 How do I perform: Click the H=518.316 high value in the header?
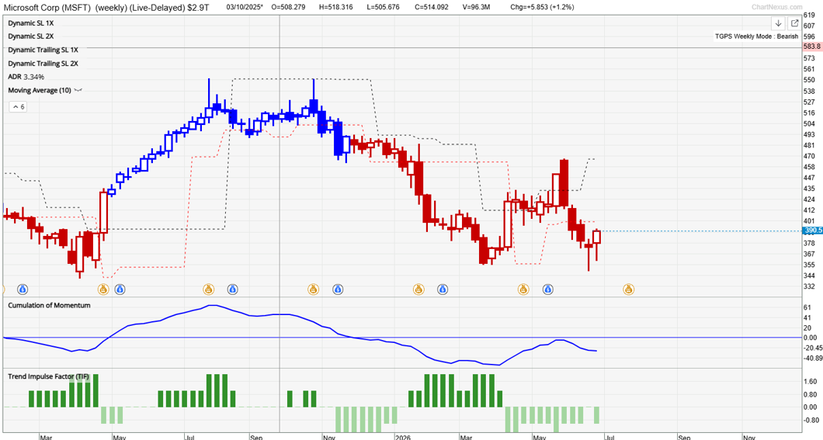(336, 7)
